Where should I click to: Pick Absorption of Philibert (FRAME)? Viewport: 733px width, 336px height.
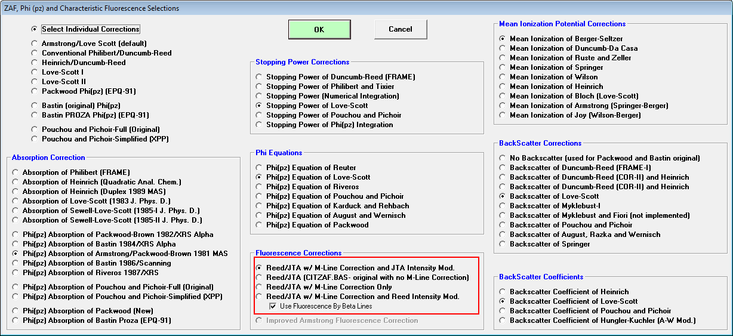15,172
